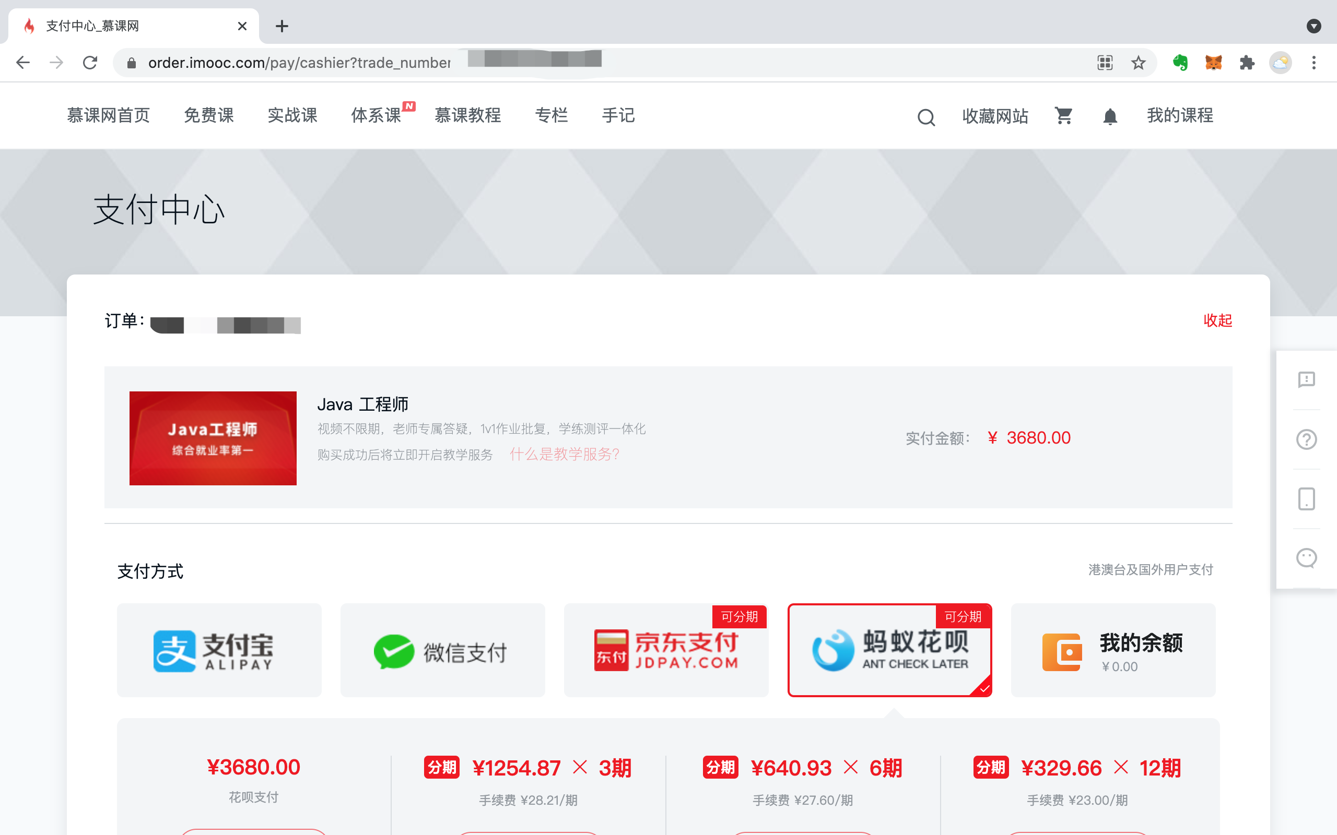Select WeChat Pay payment option
Viewport: 1337px width, 835px height.
point(442,650)
